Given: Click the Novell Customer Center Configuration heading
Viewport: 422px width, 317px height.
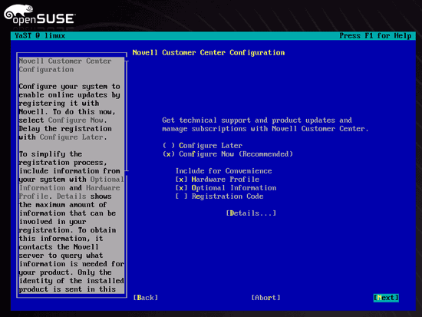Looking at the screenshot, I should 209,53.
